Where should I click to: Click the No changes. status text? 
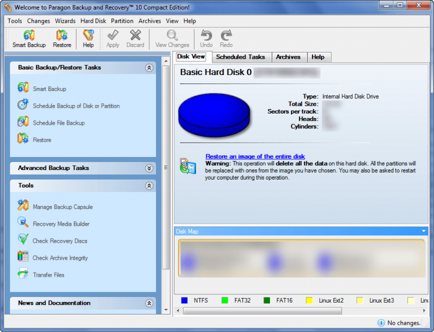pyautogui.click(x=404, y=323)
